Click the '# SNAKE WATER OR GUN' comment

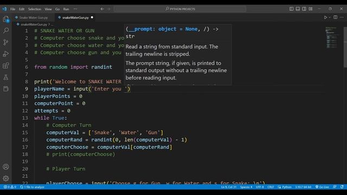tap(64, 31)
